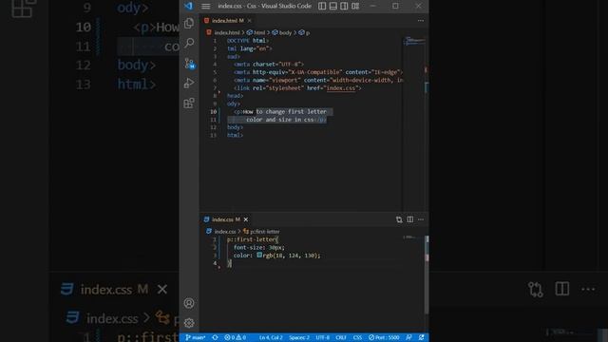The height and width of the screenshot is (342, 608).
Task: Click the color: rgb(18, 124, 130) line
Action: (x=276, y=256)
